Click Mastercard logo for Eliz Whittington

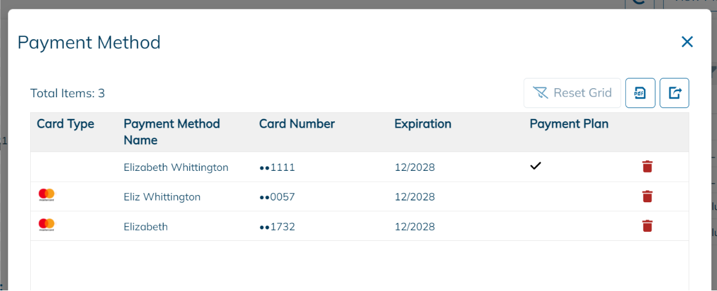tap(46, 195)
